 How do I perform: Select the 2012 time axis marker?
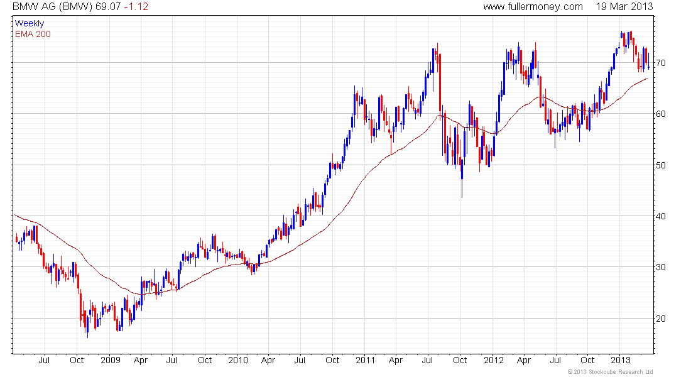494,360
